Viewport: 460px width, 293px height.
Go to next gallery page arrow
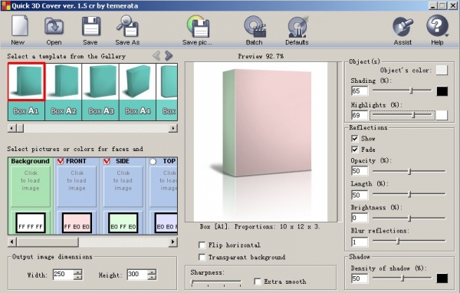click(169, 55)
